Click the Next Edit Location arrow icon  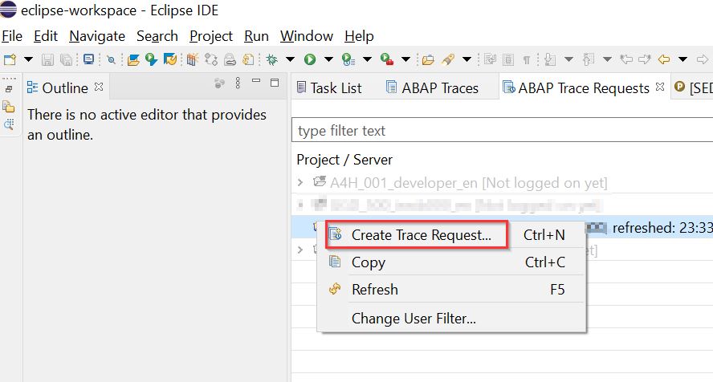[645, 59]
